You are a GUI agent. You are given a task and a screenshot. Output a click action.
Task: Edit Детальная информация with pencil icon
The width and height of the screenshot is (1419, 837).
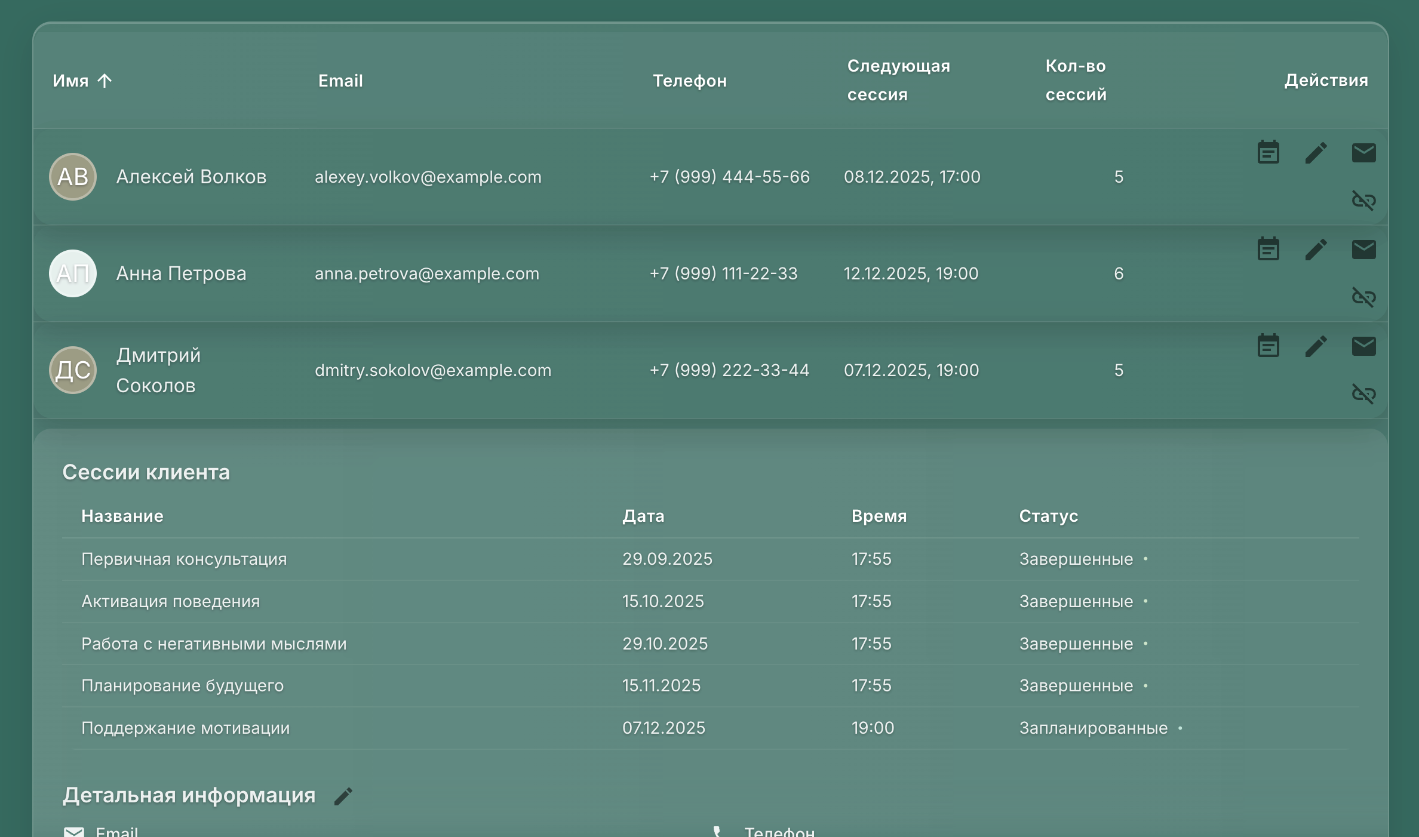[x=343, y=796]
